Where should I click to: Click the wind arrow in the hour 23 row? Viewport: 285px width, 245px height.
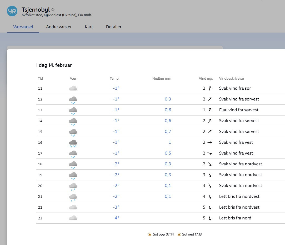pyautogui.click(x=210, y=218)
